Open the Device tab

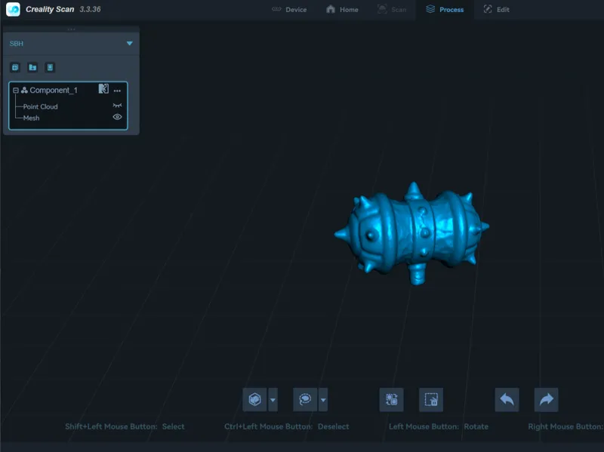click(x=289, y=10)
